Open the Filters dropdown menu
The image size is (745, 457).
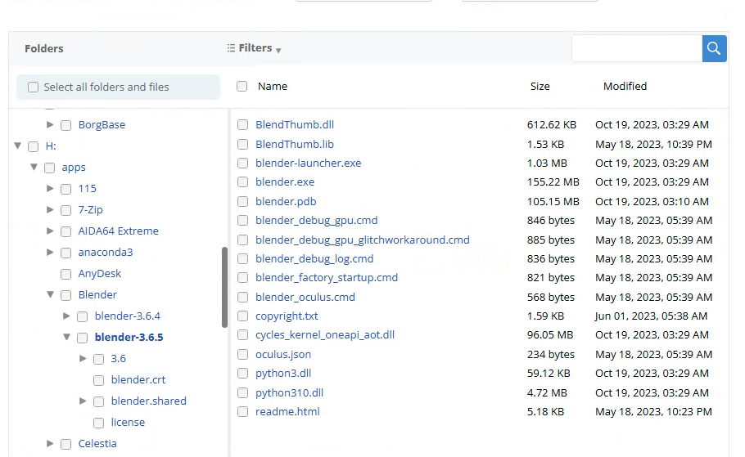point(255,49)
